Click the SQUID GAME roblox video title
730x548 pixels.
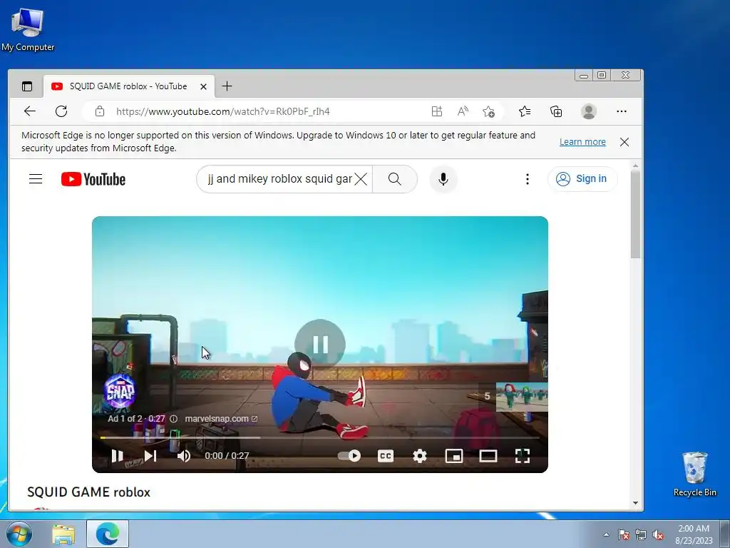(89, 492)
